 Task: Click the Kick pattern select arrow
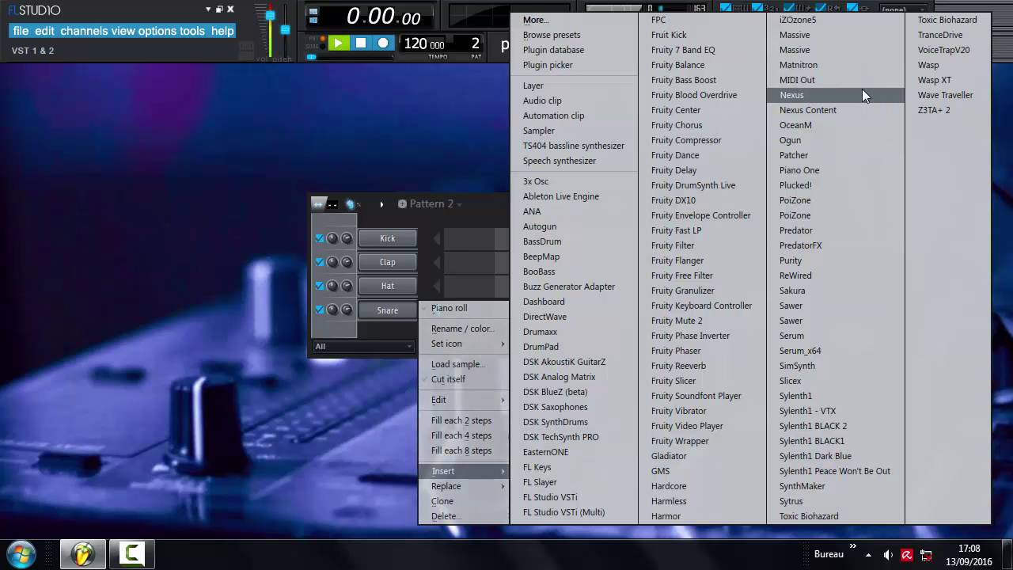436,238
